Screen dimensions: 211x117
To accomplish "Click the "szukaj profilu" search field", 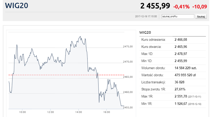I will tap(177, 16).
